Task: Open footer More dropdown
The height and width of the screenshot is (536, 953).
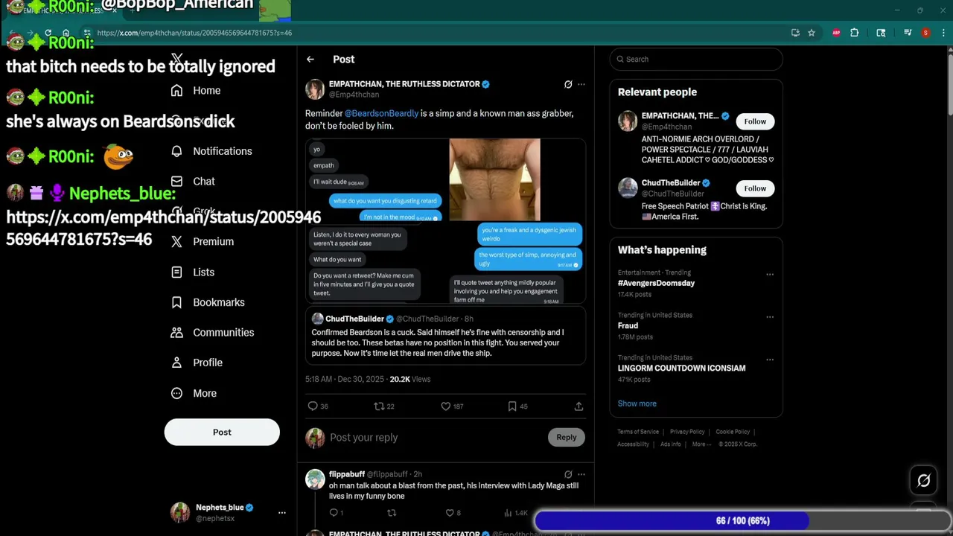Action: [x=701, y=444]
